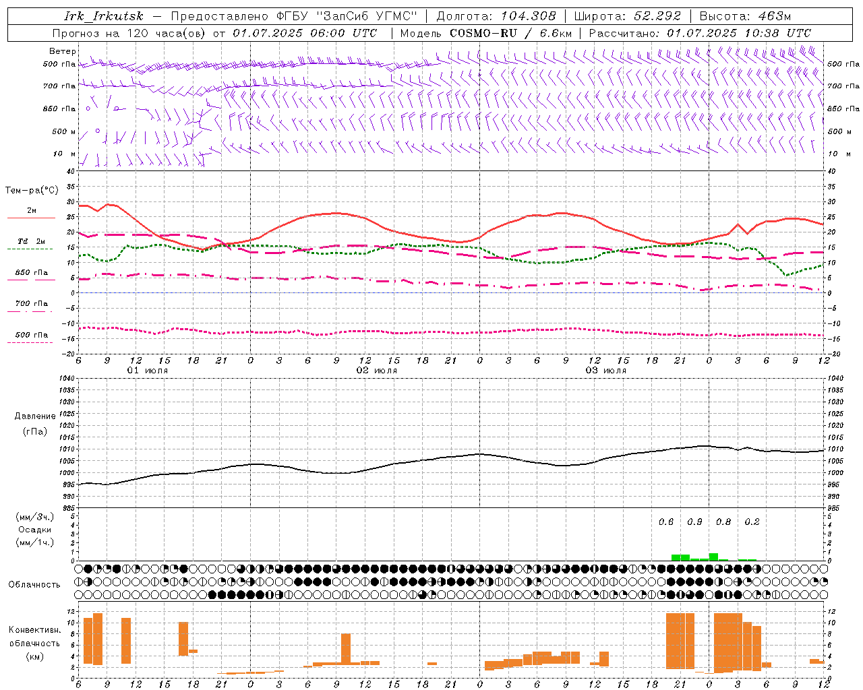
Task: Click the Irk_Irkutsk station title
Action: [x=104, y=16]
